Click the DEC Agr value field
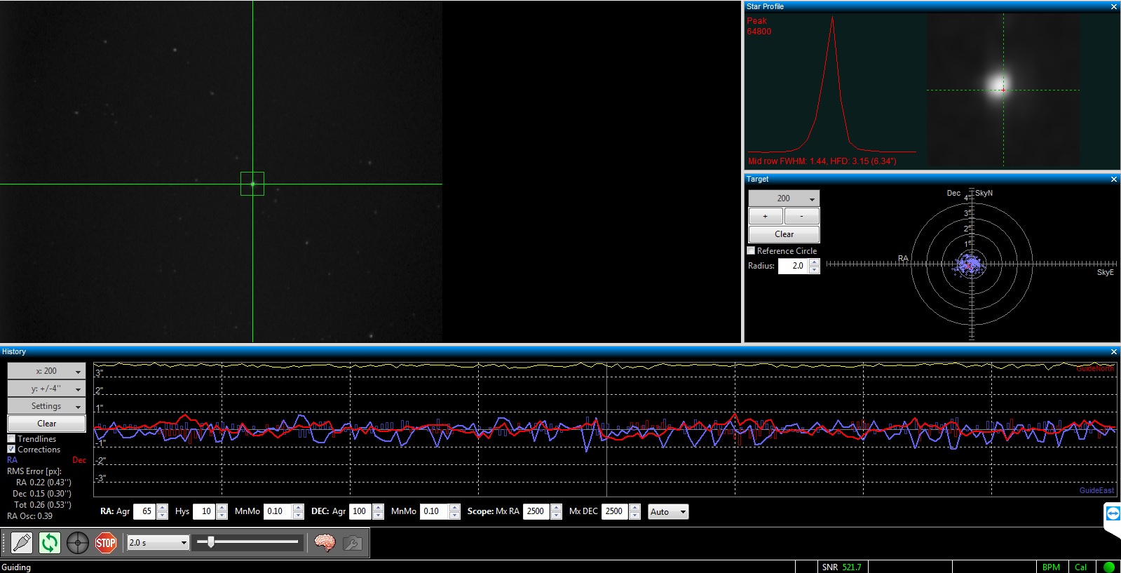Viewport: 1121px width, 573px height. click(360, 511)
